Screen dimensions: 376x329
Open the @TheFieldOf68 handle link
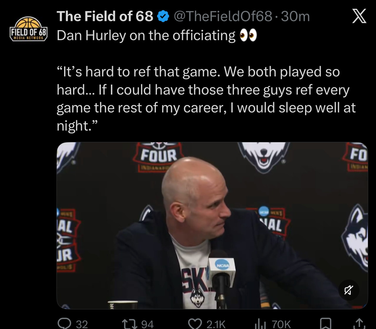[x=223, y=16]
